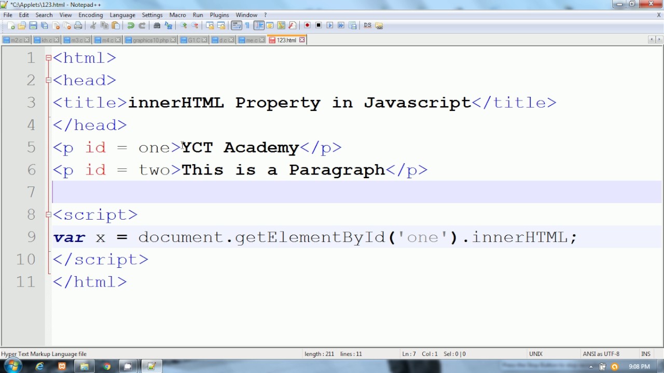Toggle the indent guide toolbar button
Viewport: 664px width, 373px height.
click(258, 25)
